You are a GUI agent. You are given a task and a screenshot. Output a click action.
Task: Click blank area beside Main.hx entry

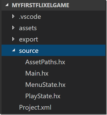tap(76, 73)
